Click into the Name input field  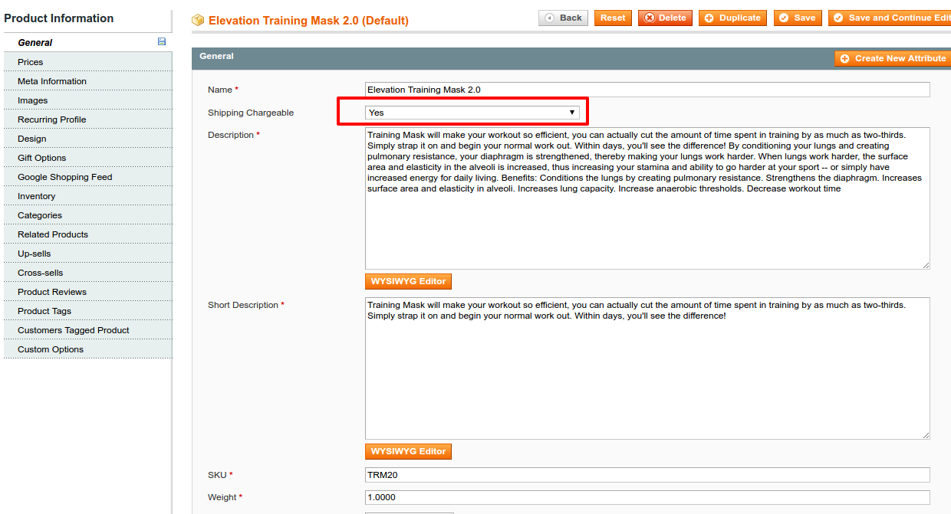click(647, 90)
